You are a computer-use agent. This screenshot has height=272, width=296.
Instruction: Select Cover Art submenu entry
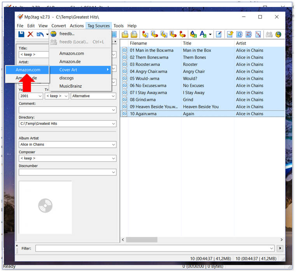coord(80,70)
